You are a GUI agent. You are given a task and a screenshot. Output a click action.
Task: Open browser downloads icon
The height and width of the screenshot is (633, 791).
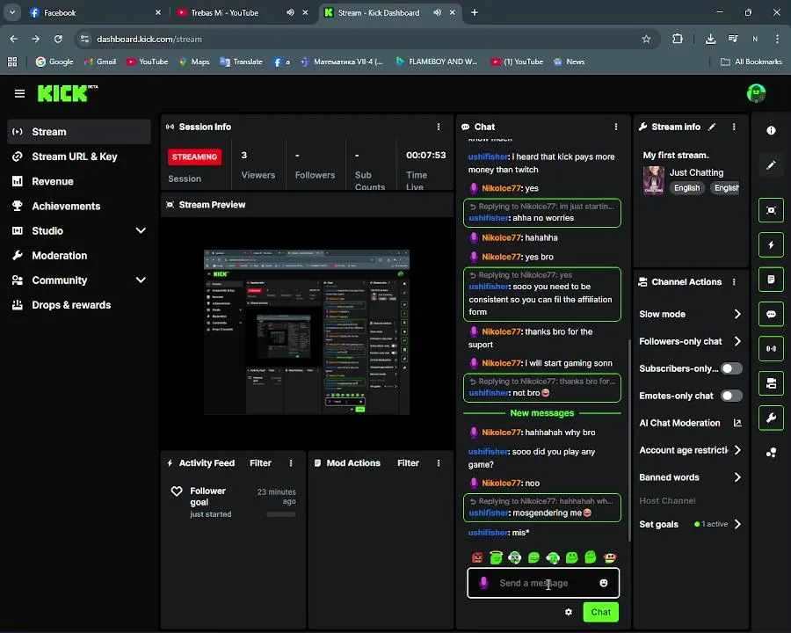[710, 39]
